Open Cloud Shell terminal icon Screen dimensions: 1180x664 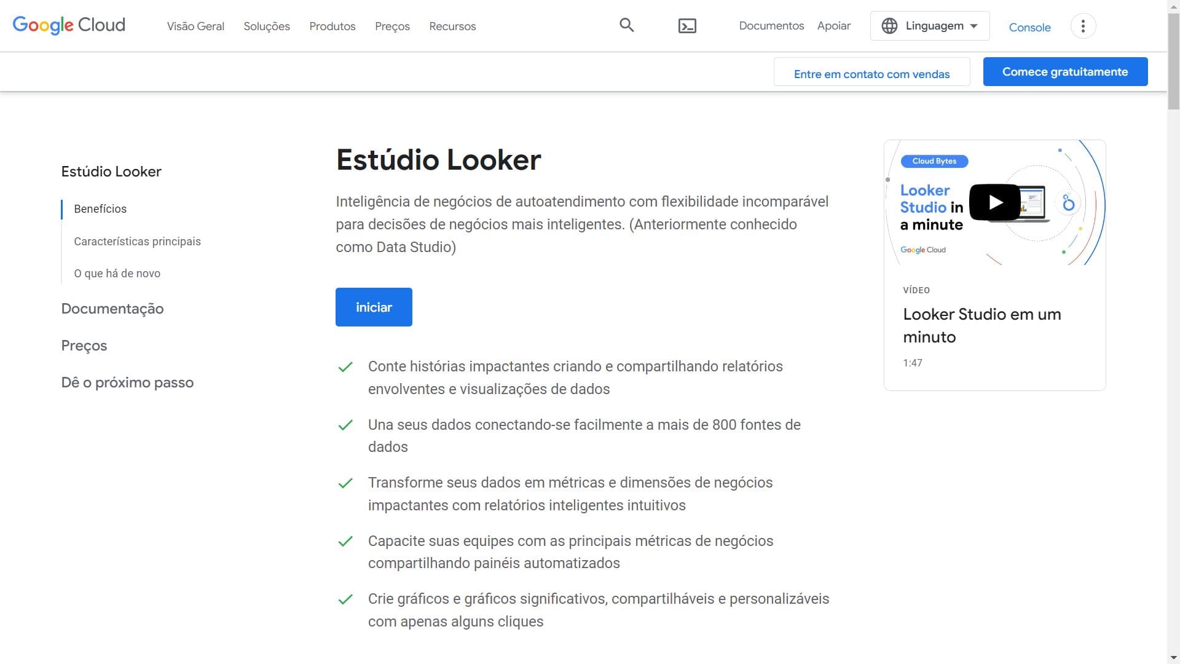click(687, 26)
